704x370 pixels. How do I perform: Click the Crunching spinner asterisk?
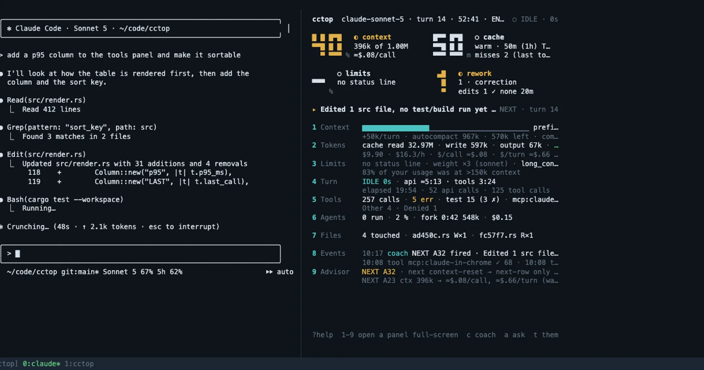click(x=2, y=227)
